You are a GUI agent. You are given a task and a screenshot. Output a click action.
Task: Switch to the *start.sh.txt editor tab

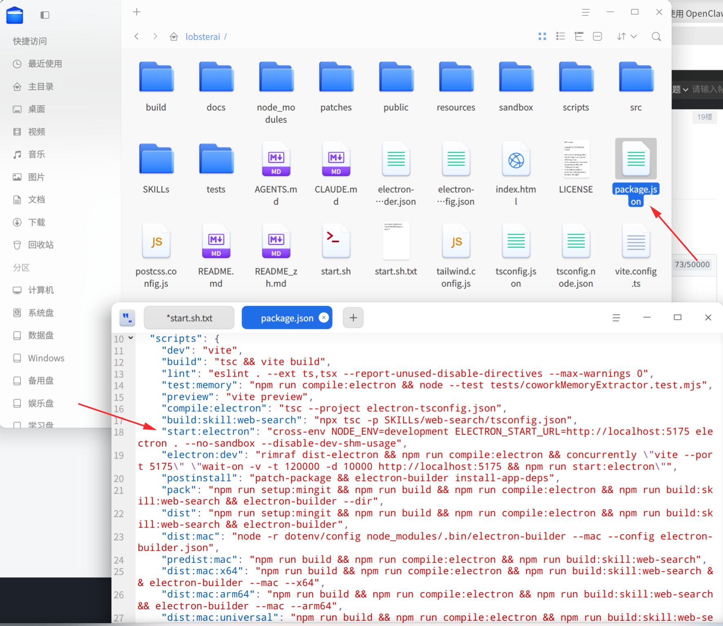pos(189,318)
